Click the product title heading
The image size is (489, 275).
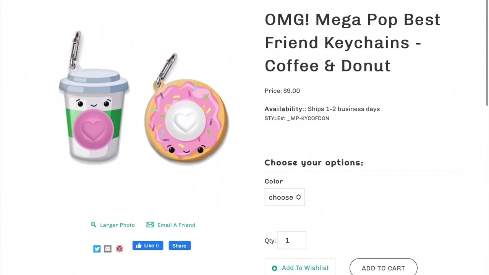352,42
